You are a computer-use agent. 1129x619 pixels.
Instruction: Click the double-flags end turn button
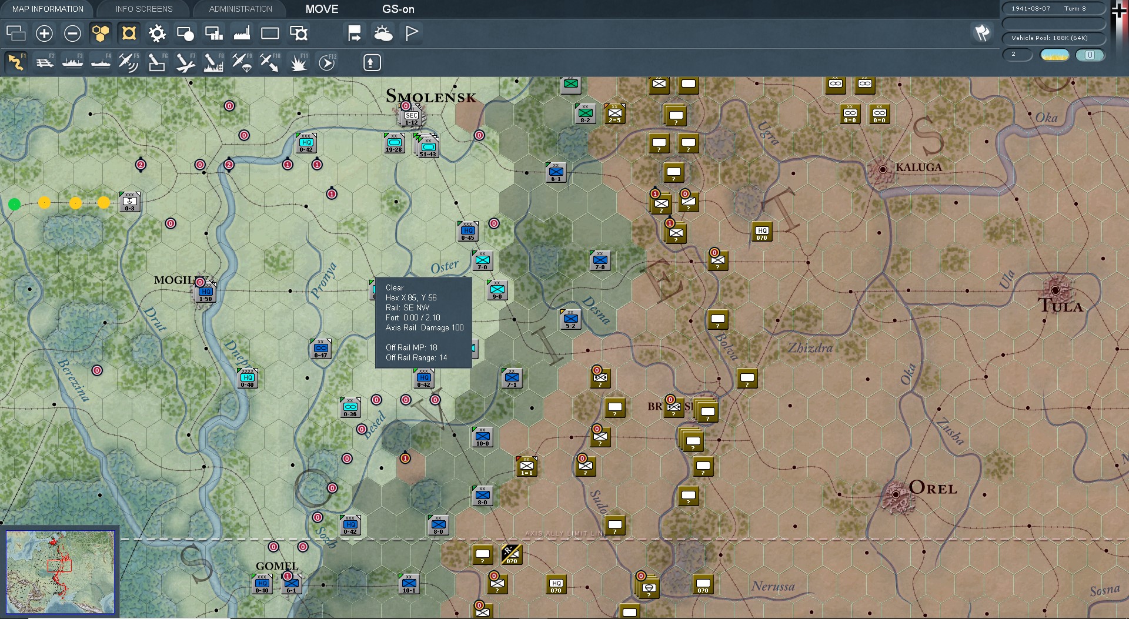tap(982, 33)
